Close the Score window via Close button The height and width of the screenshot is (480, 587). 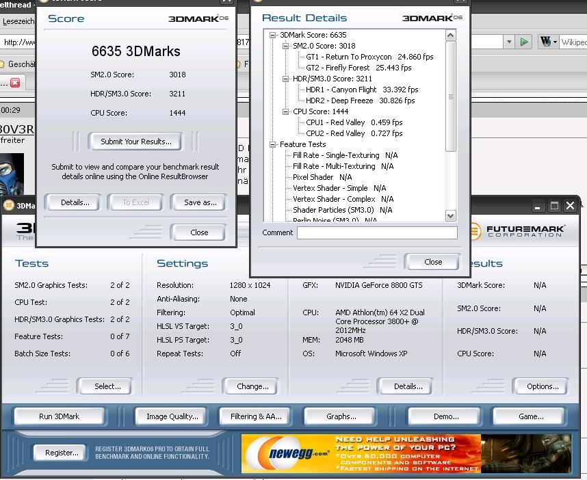coord(198,232)
